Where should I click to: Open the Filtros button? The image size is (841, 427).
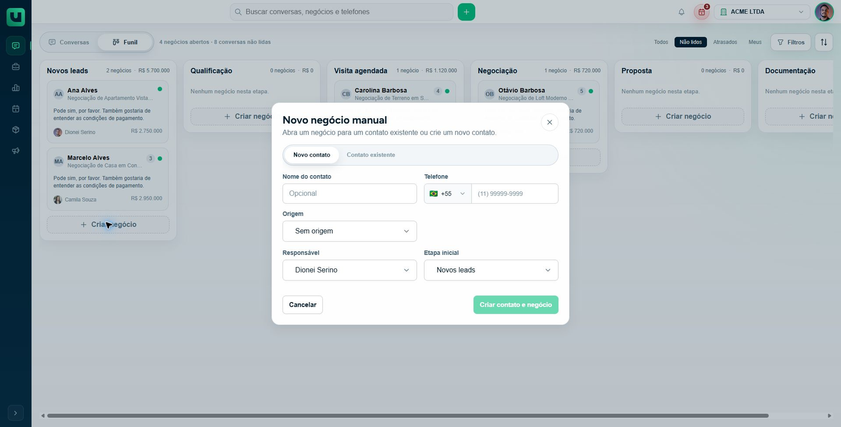[791, 42]
